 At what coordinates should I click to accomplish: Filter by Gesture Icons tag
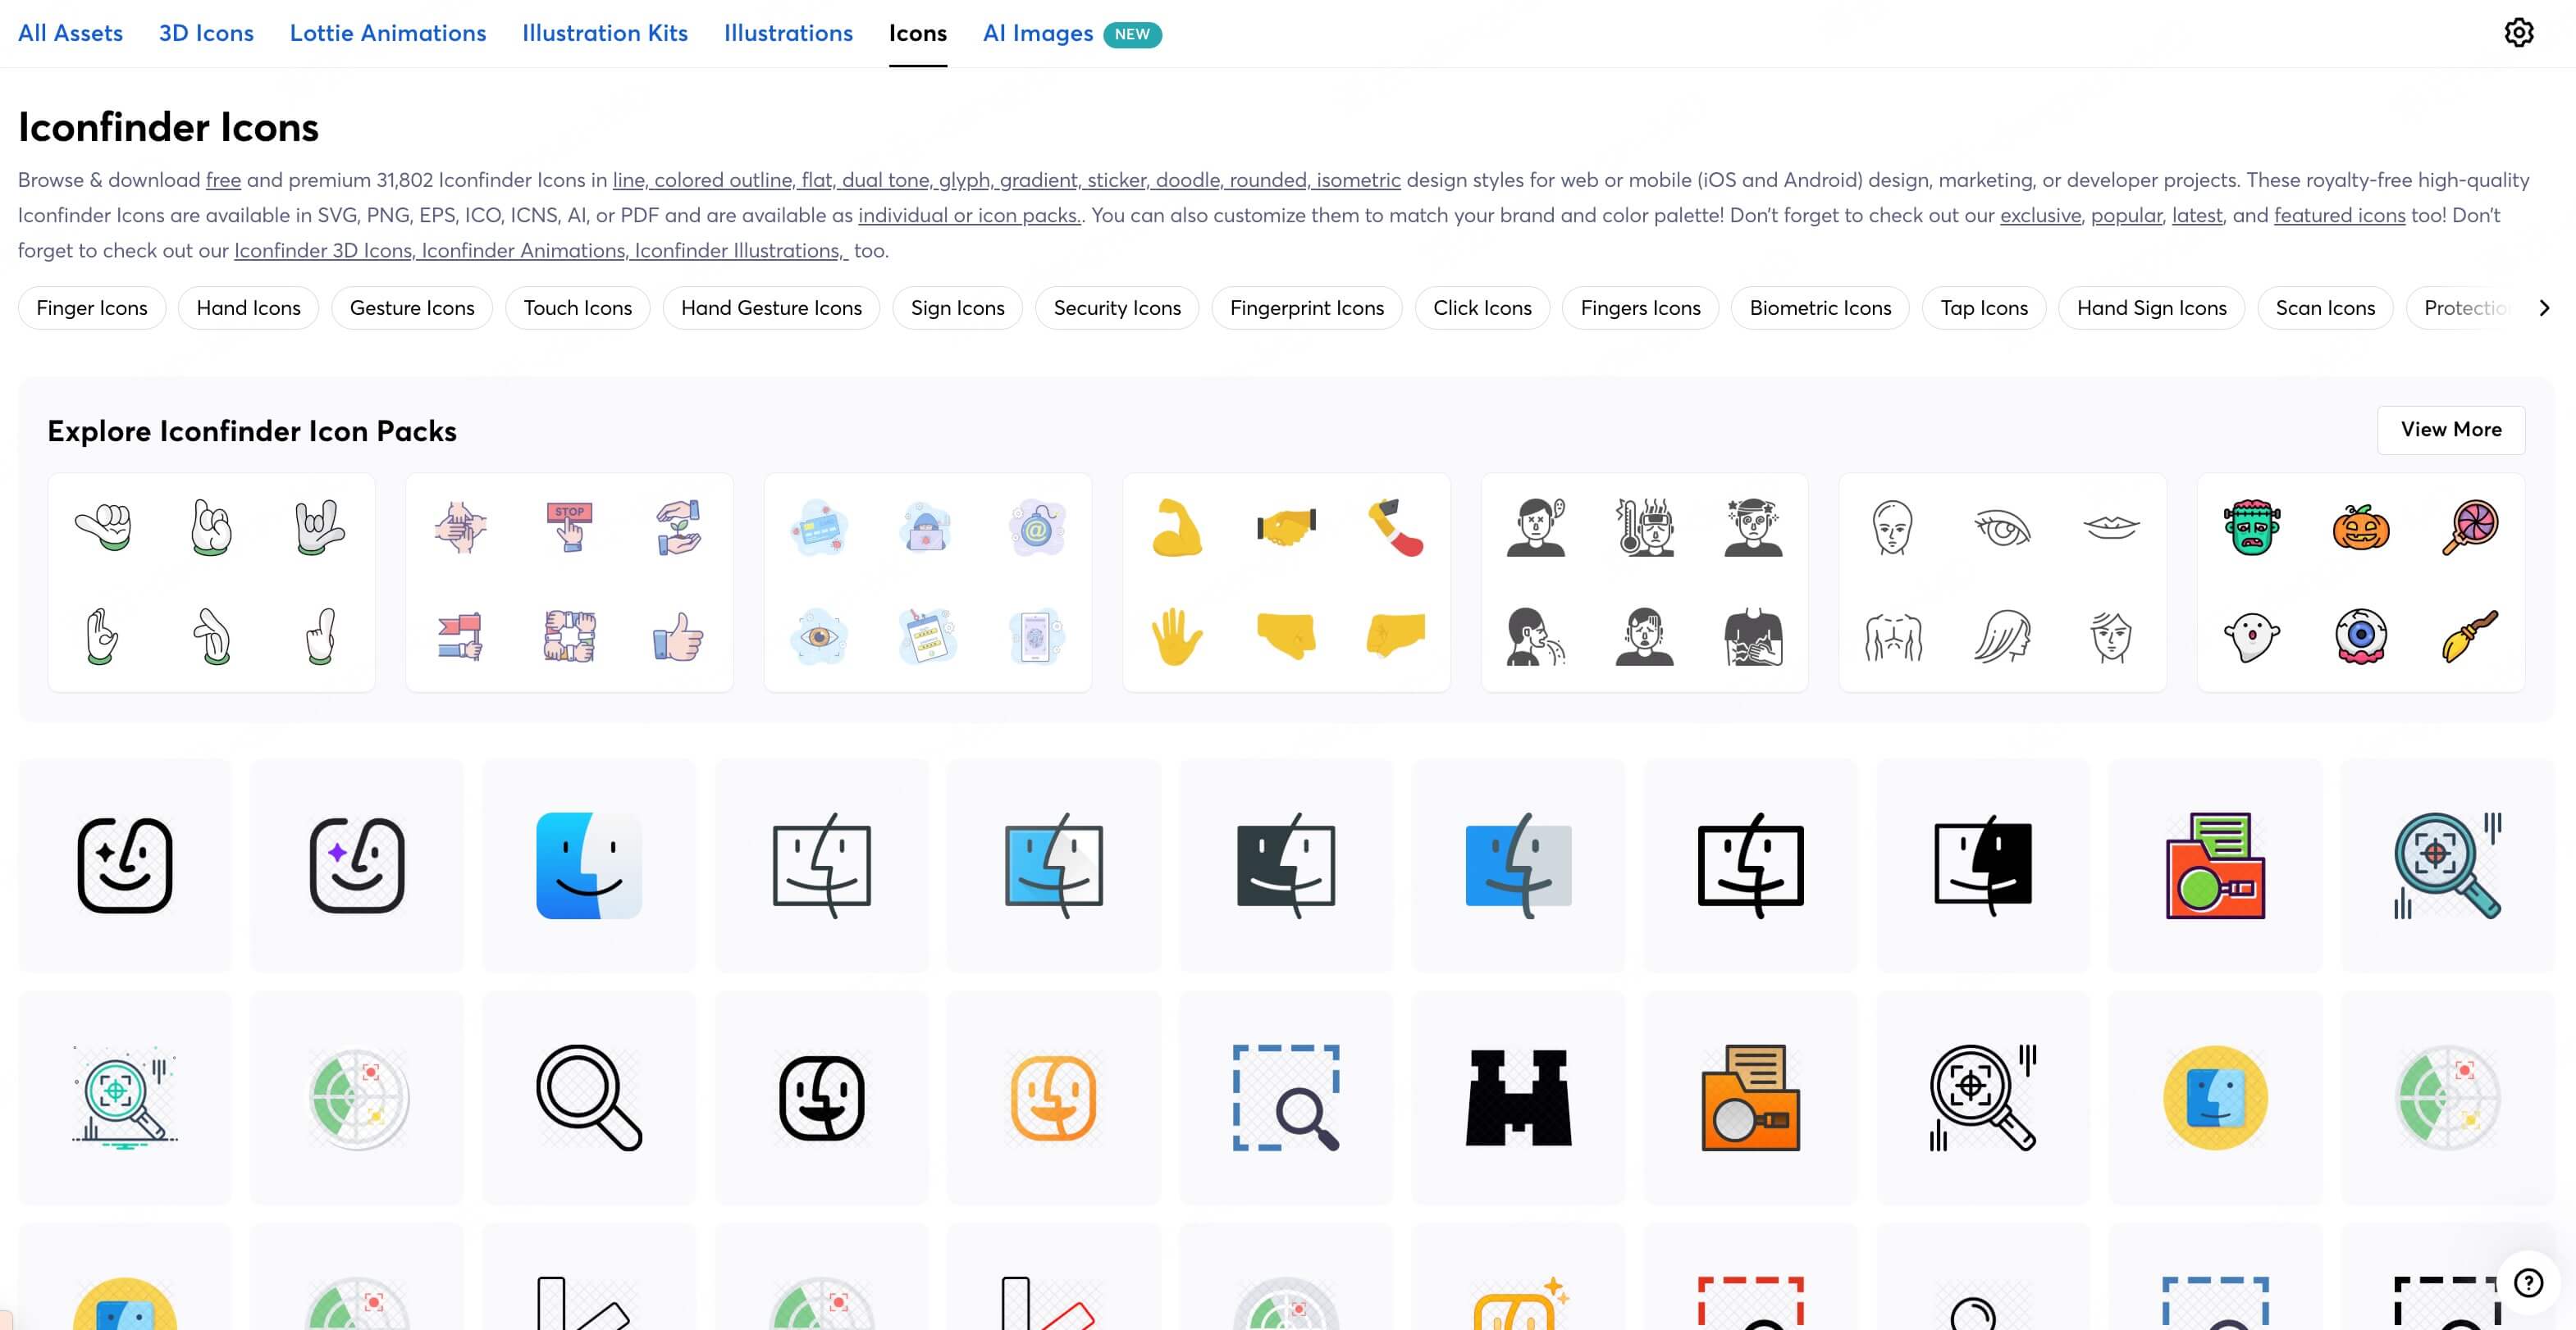(412, 307)
